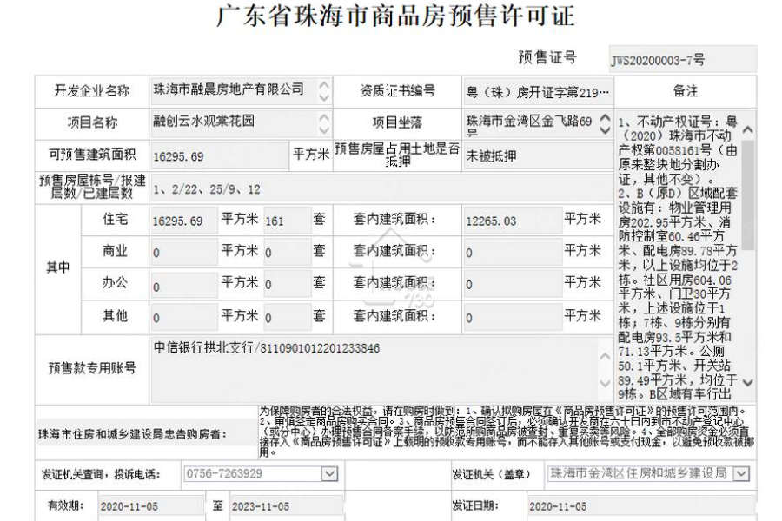Click the validity start date 2020-11-05 field

[x=151, y=506]
